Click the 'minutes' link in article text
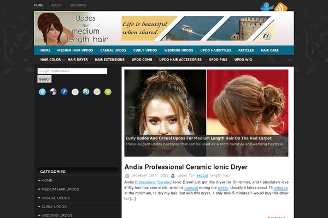This screenshot has width=328, height=218. pyautogui.click(x=281, y=187)
